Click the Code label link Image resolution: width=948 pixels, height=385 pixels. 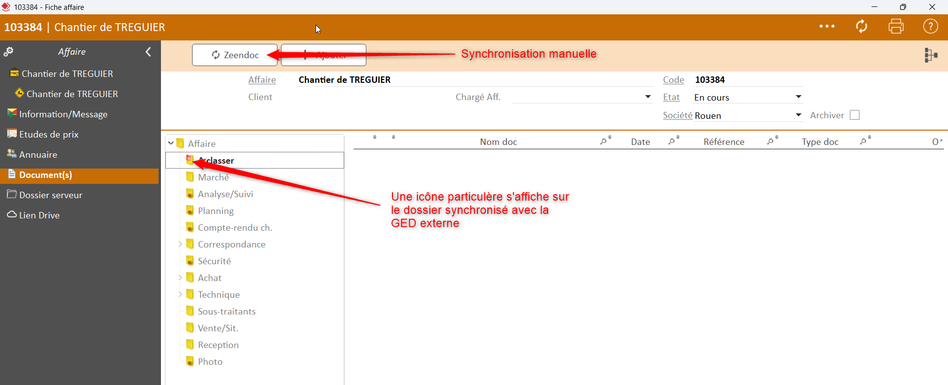[x=673, y=80]
